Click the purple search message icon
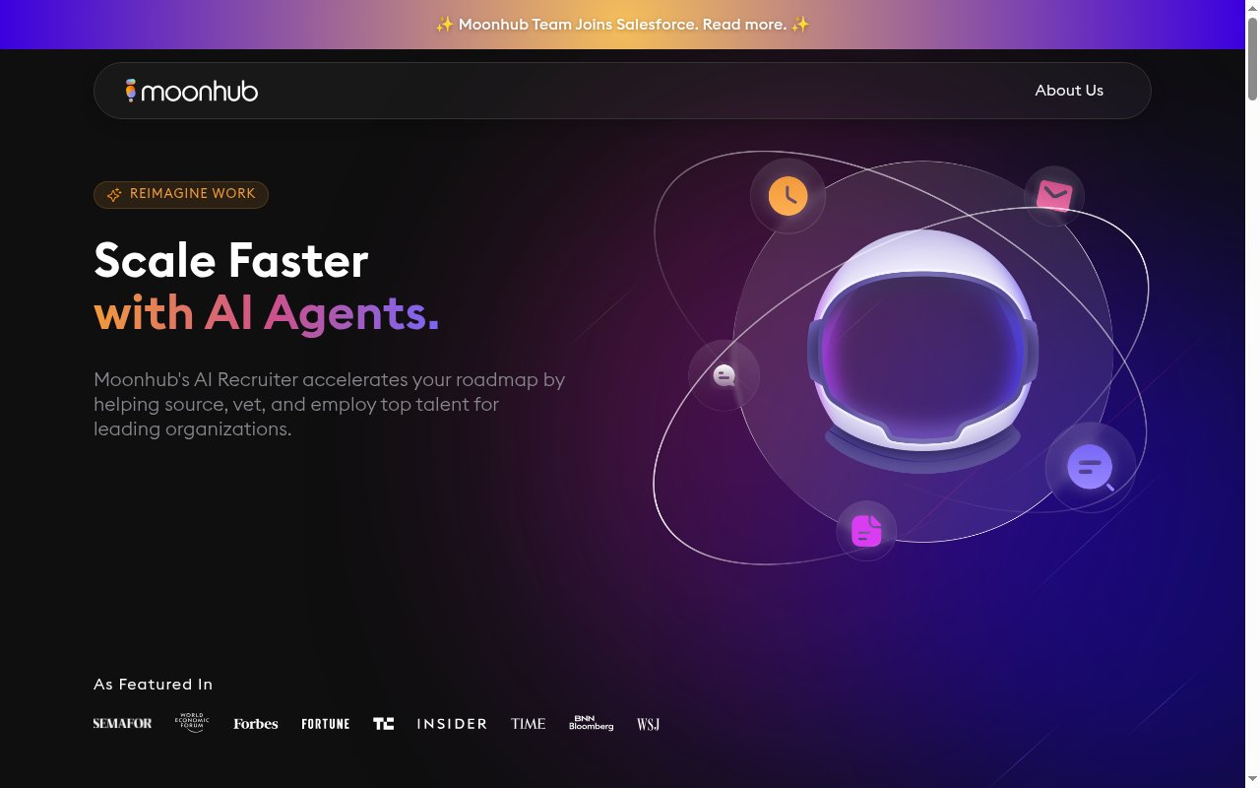Viewport: 1260px width, 788px height. 1091,467
